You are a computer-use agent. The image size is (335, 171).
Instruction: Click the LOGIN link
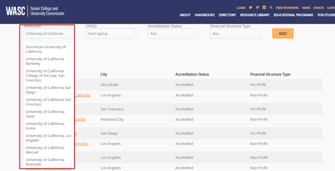pyautogui.click(x=241, y=8)
